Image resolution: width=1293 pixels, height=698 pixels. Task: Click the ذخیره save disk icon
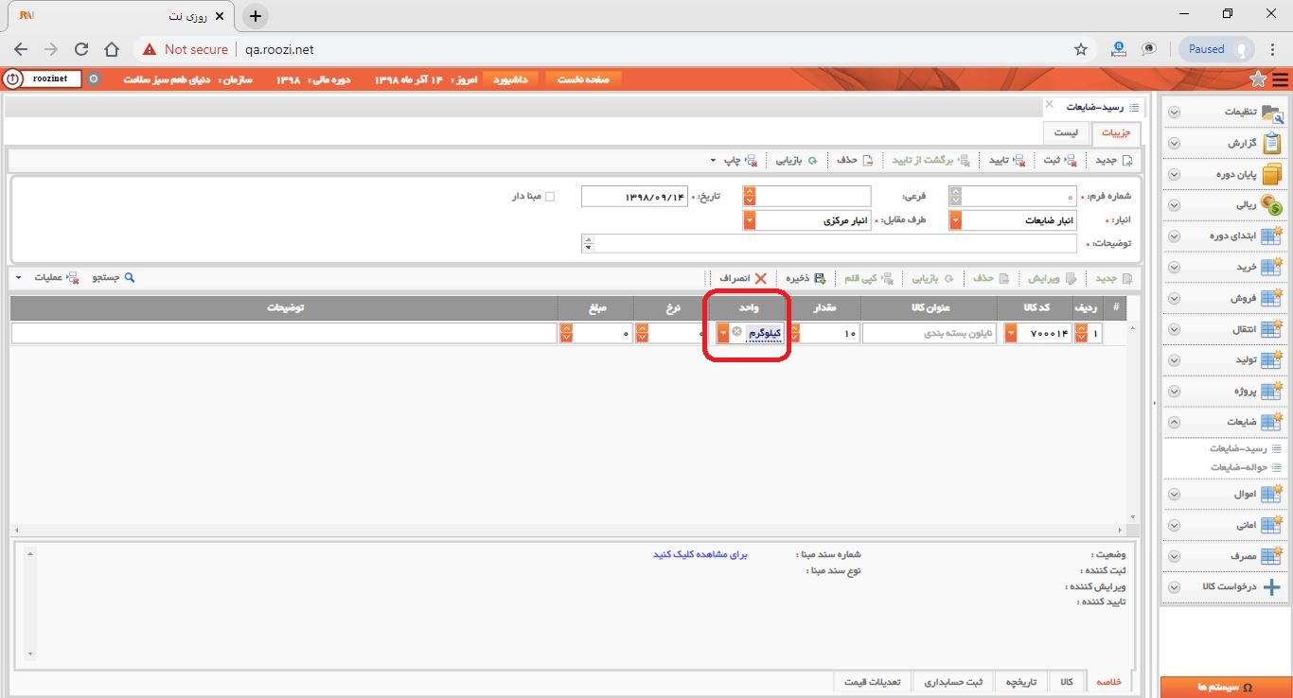coord(820,279)
